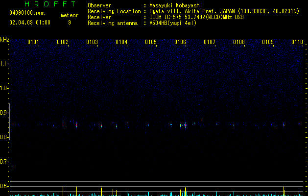Image resolution: width=308 pixels, height=196 pixels.
Task: Click the Receiver label
Action: (99, 17)
